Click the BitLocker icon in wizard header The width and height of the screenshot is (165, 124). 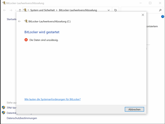(x=26, y=21)
